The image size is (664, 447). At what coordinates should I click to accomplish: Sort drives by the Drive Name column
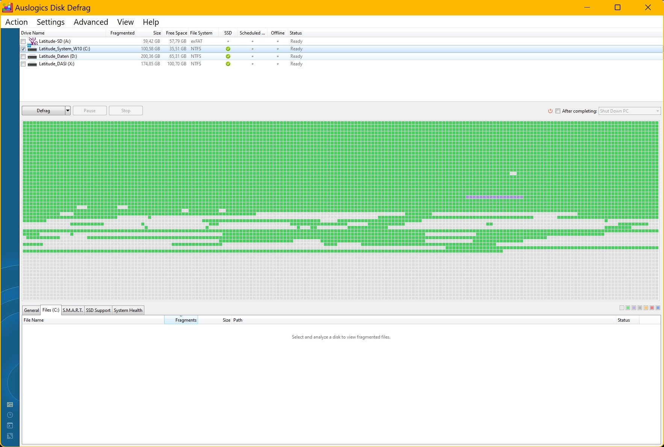click(63, 33)
